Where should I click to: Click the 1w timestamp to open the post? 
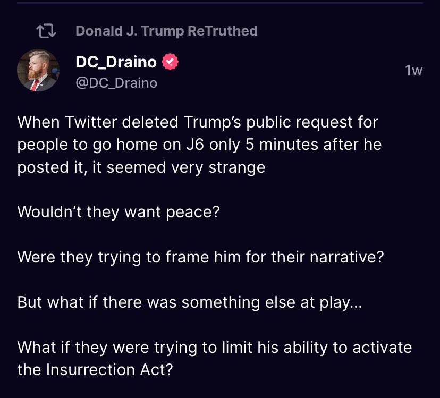(x=412, y=70)
